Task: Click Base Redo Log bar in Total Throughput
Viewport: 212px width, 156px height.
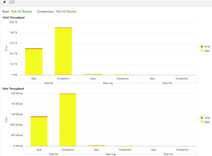Action: point(93,74)
